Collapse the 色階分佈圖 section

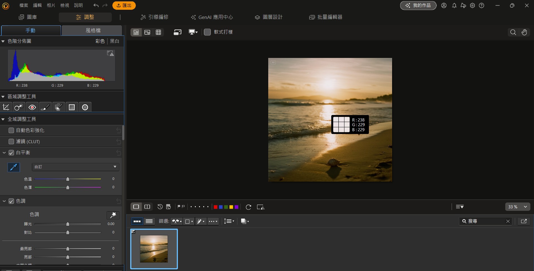click(3, 41)
